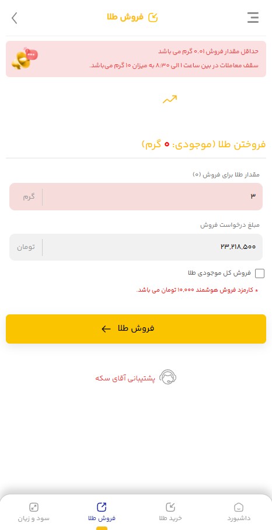Tap the pink notice banner text
This screenshot has height=530, width=272.
coord(174,58)
